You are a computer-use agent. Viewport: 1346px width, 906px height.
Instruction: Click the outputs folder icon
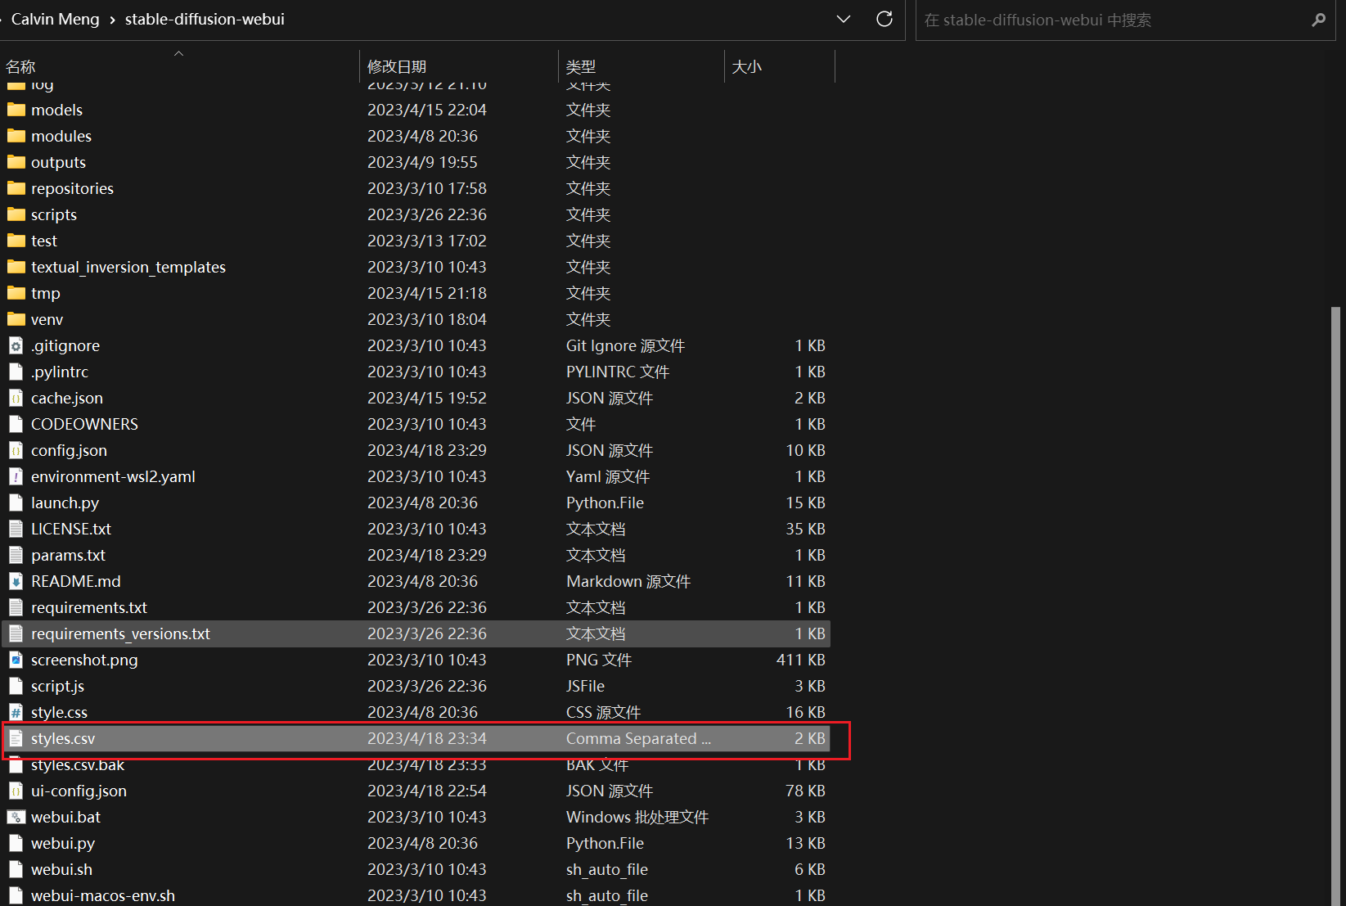(x=16, y=162)
